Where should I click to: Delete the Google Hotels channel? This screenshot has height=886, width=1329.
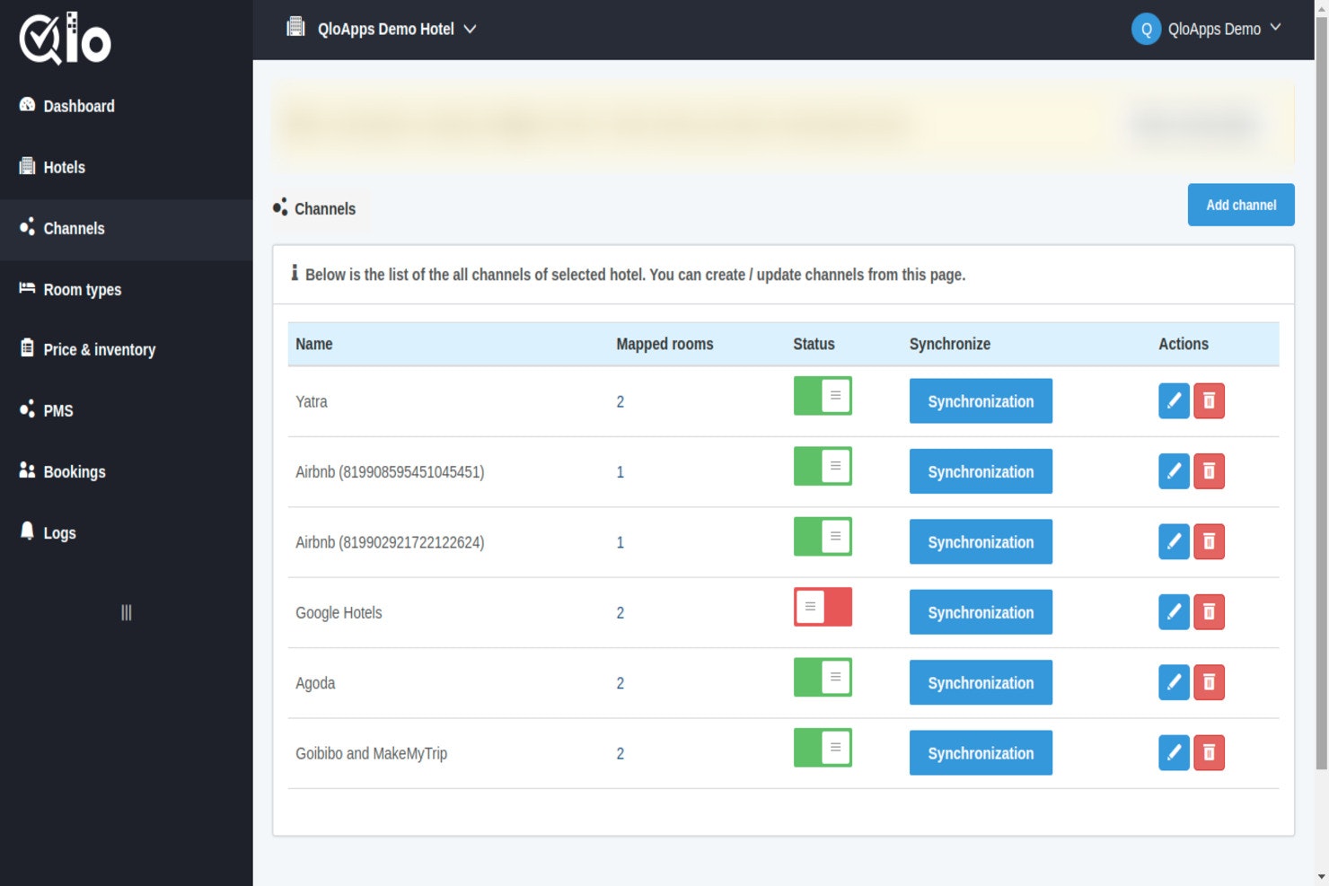(1209, 612)
